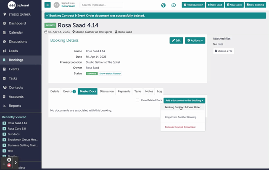Open the Actions dropdown
This screenshot has height=170, width=269.
coord(195,40)
